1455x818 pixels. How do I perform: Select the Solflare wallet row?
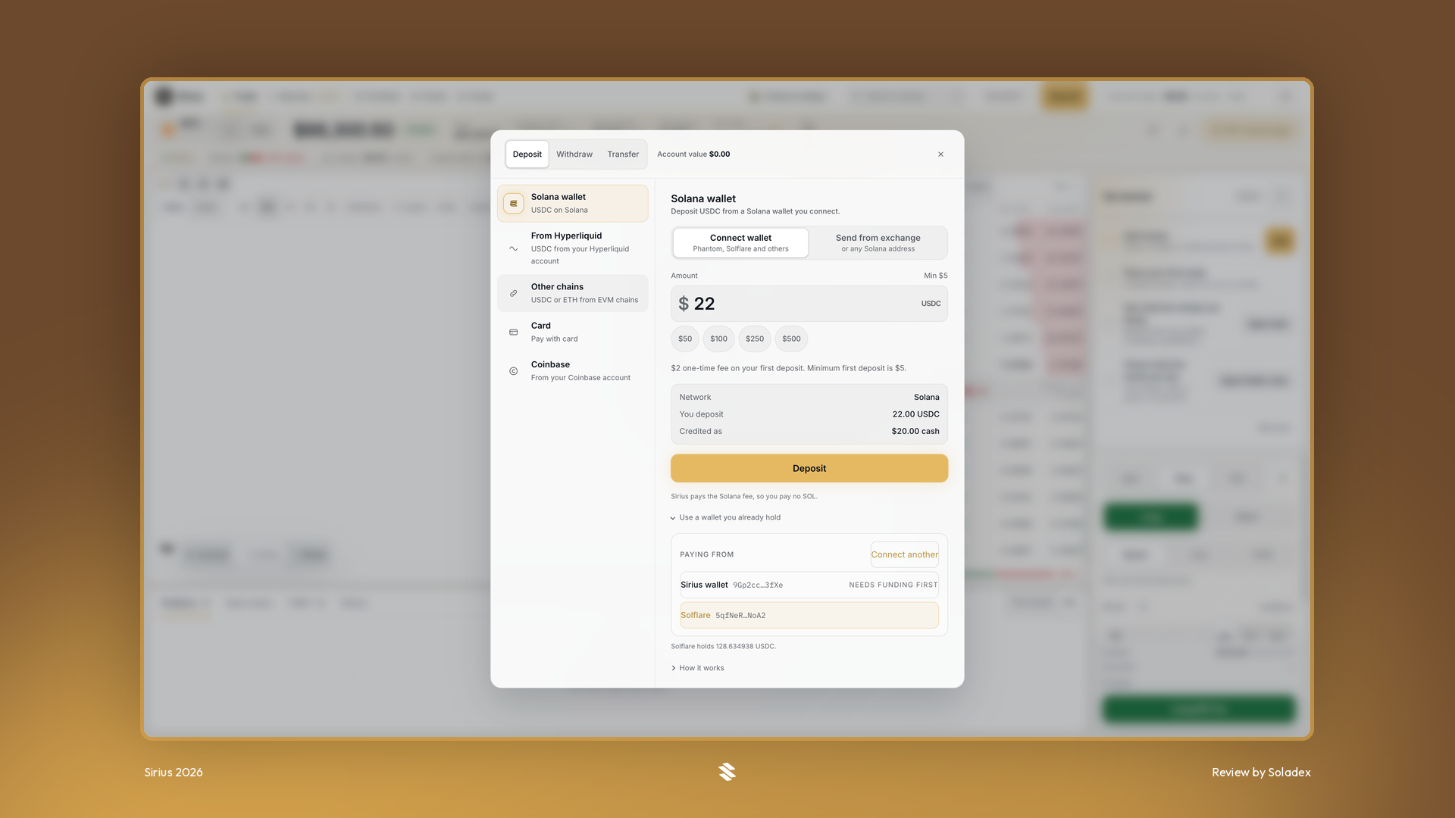point(809,615)
